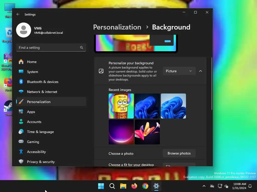Click the cloud sync-off tray icon
Screen dimensions: 257x192
click(212, 186)
